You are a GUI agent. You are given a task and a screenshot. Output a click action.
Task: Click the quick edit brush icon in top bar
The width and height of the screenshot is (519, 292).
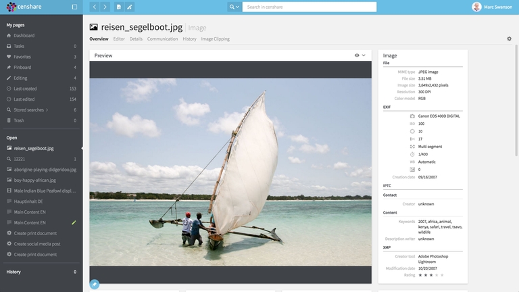tap(130, 7)
